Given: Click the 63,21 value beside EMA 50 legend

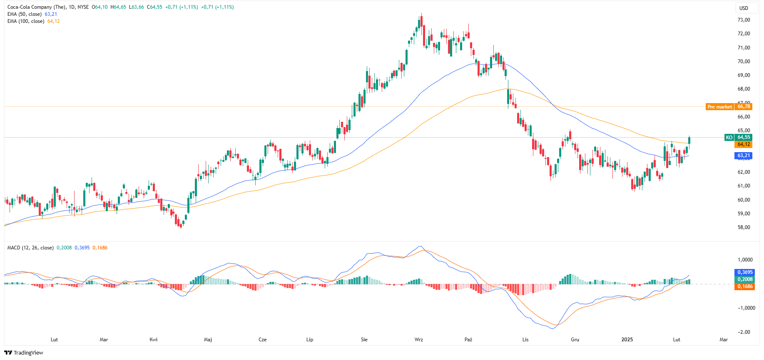Looking at the screenshot, I should pos(51,14).
